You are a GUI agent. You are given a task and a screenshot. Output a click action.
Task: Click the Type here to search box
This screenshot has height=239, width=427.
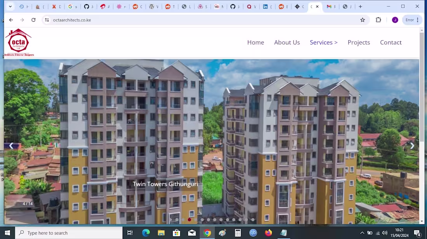coord(69,233)
